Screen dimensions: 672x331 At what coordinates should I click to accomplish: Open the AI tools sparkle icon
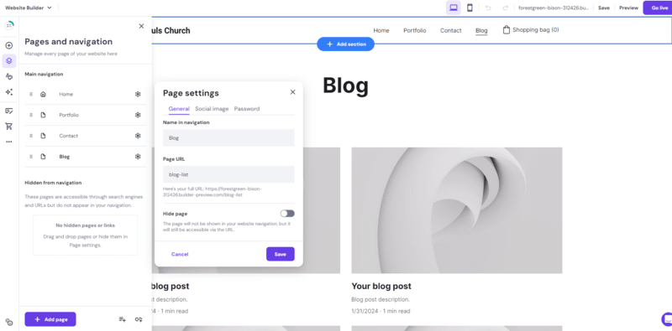pos(9,92)
